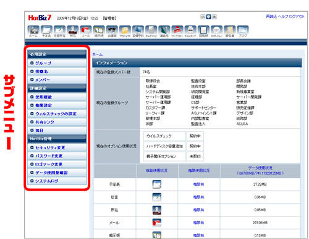
Task: Click the 再読込 reload link
Action: 271,16
